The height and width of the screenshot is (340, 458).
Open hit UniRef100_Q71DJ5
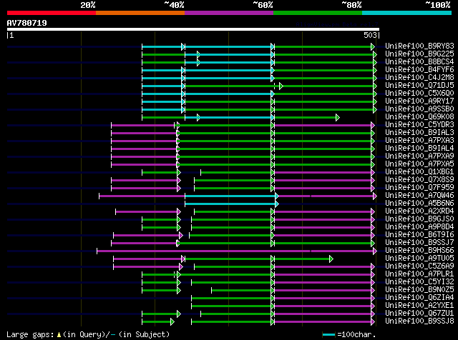pyautogui.click(x=419, y=86)
